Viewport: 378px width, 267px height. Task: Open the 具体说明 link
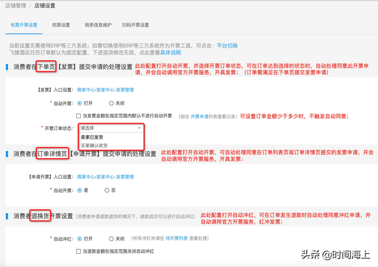pos(171,53)
